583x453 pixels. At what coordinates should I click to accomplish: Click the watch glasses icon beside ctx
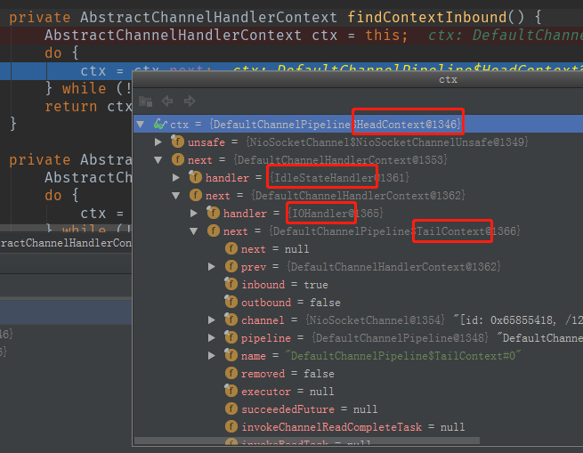160,124
